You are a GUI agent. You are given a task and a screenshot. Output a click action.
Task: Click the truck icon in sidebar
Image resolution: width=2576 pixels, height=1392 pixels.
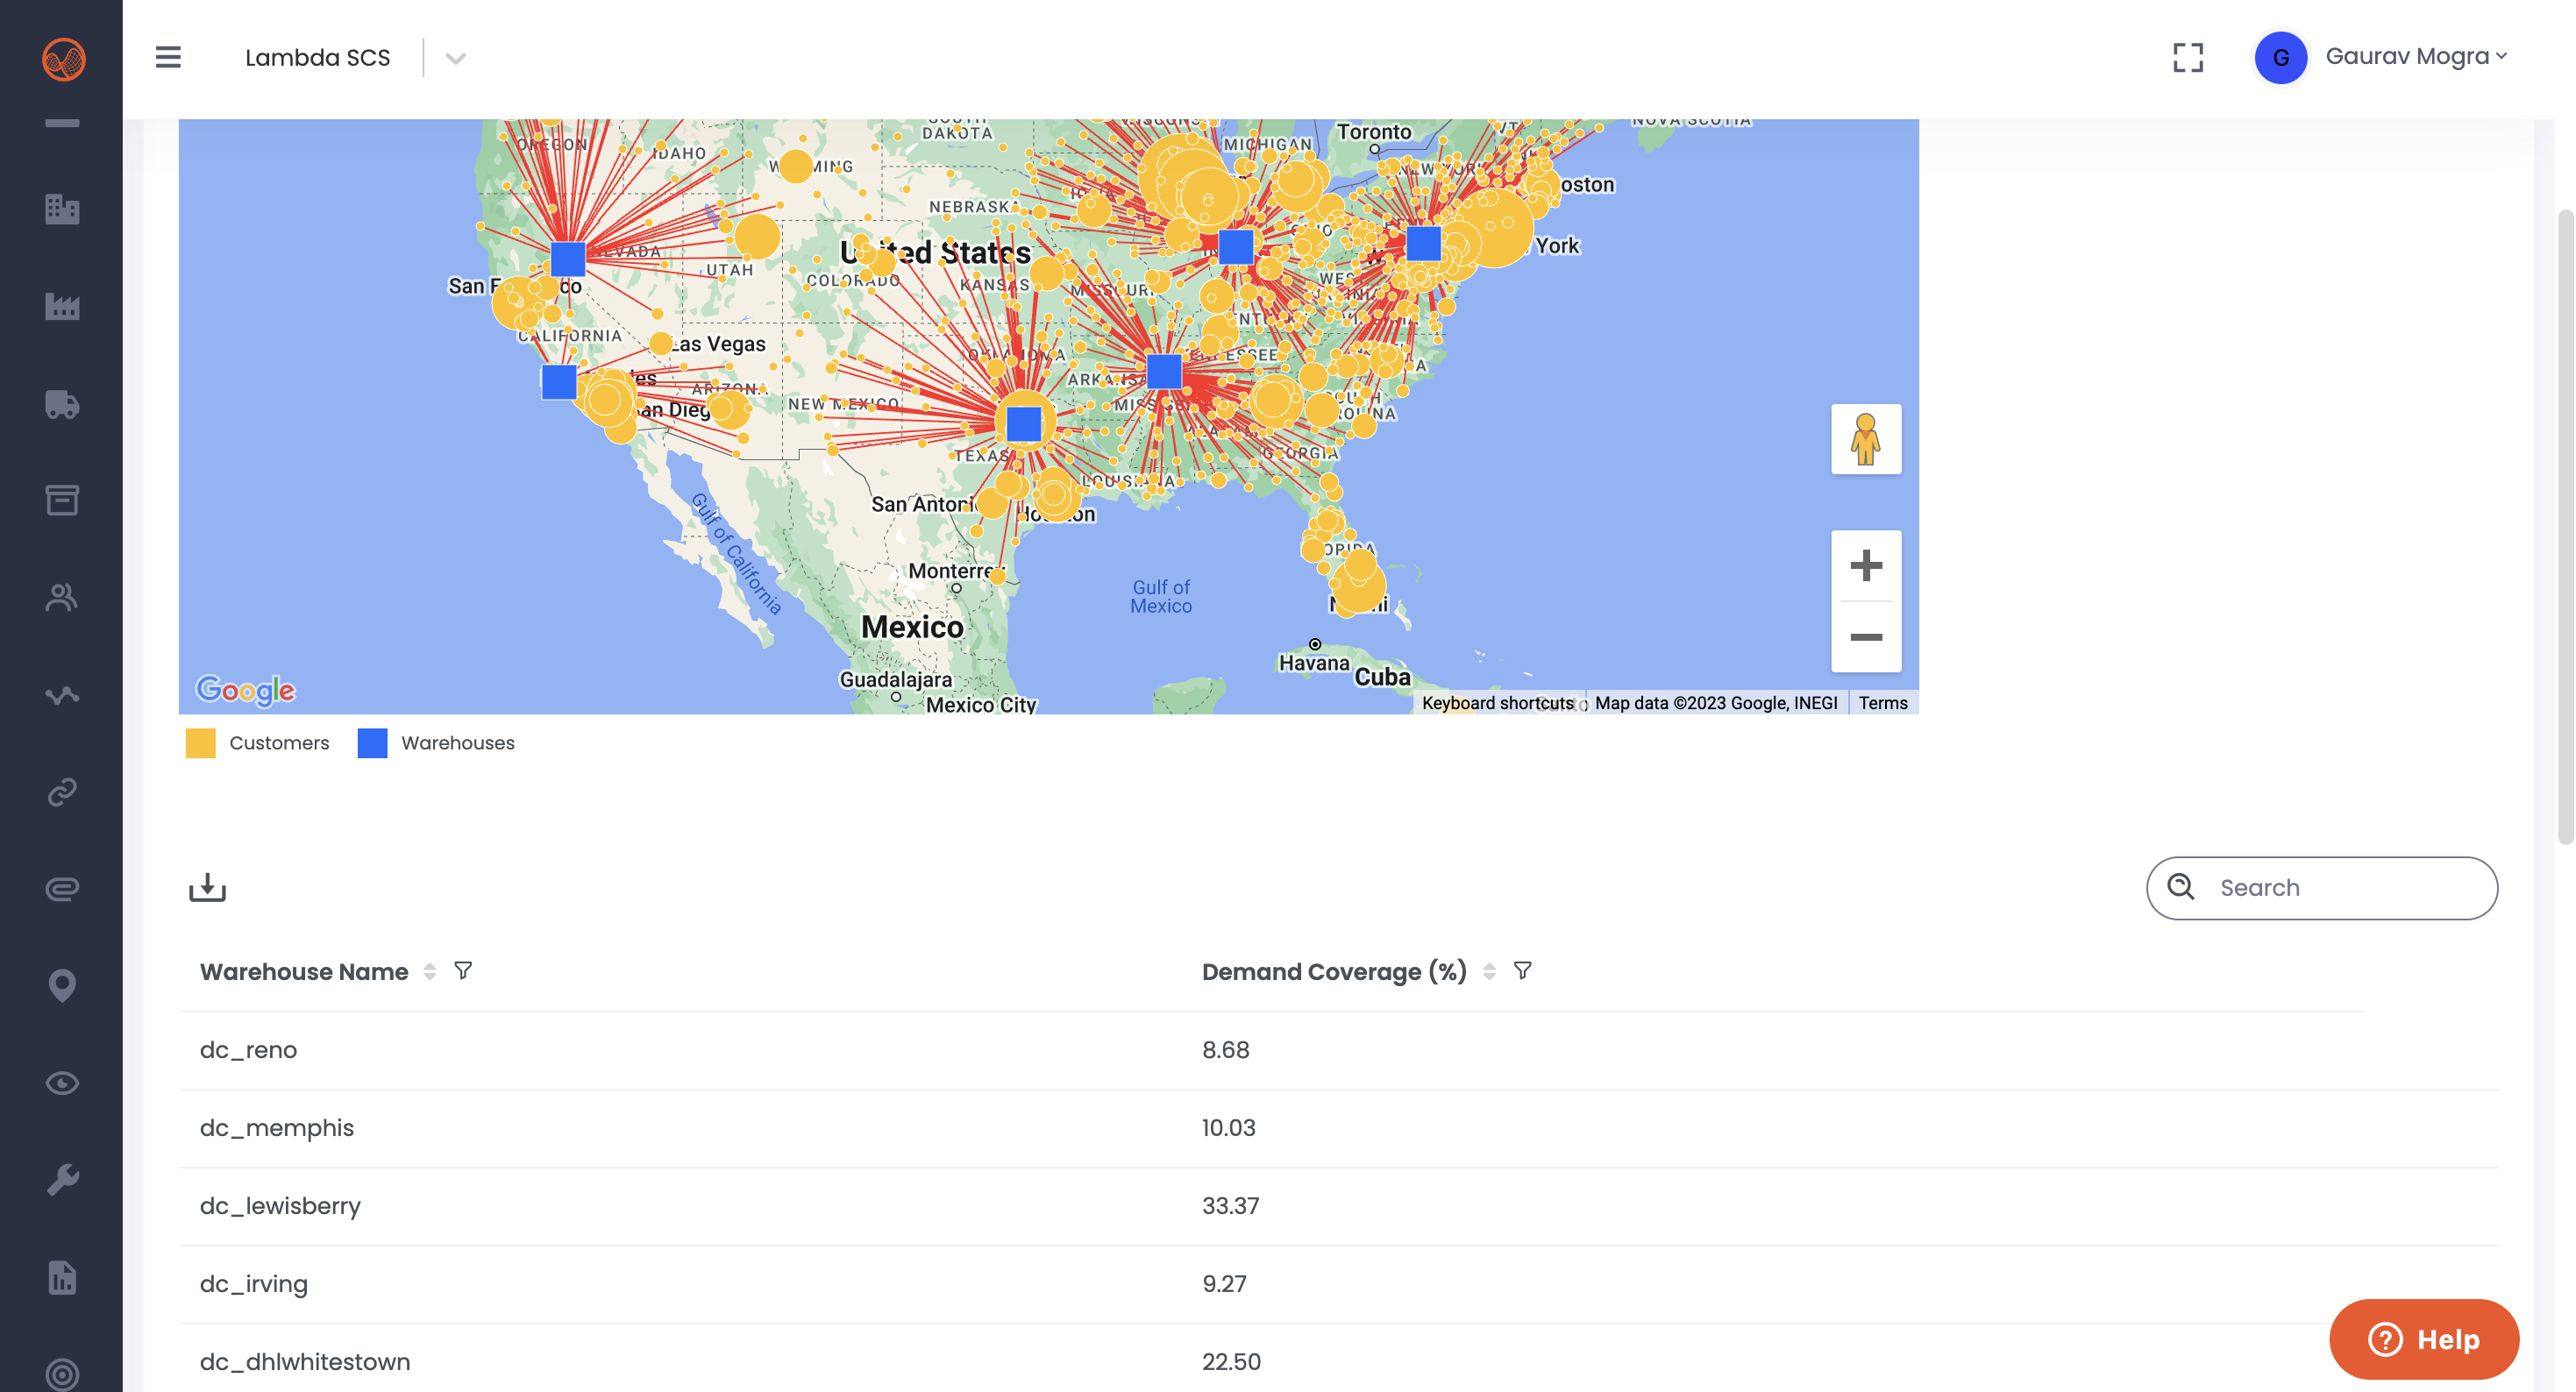[x=62, y=404]
